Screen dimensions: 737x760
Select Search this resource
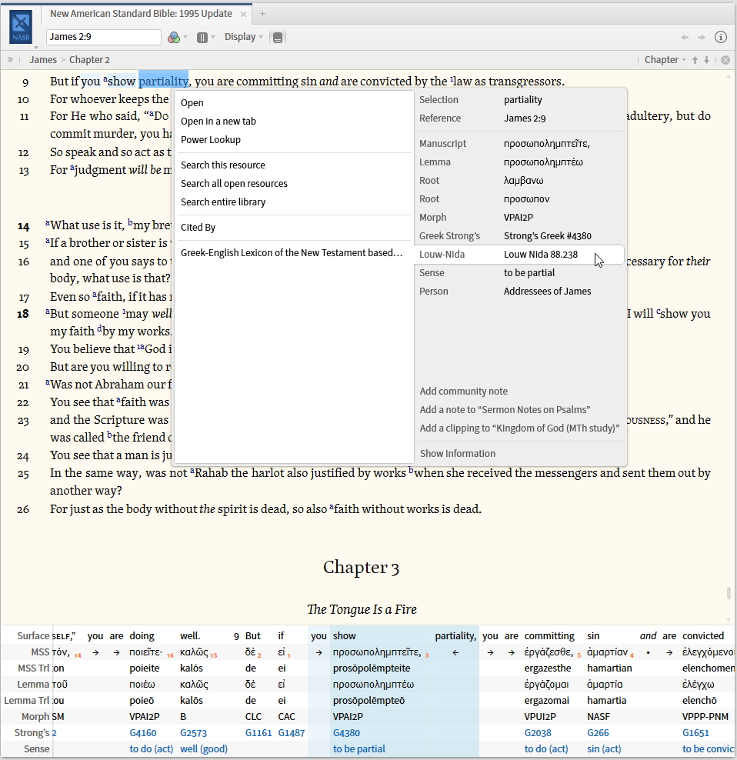coord(222,165)
